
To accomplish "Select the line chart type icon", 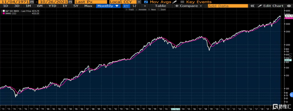I will point(126,6).
